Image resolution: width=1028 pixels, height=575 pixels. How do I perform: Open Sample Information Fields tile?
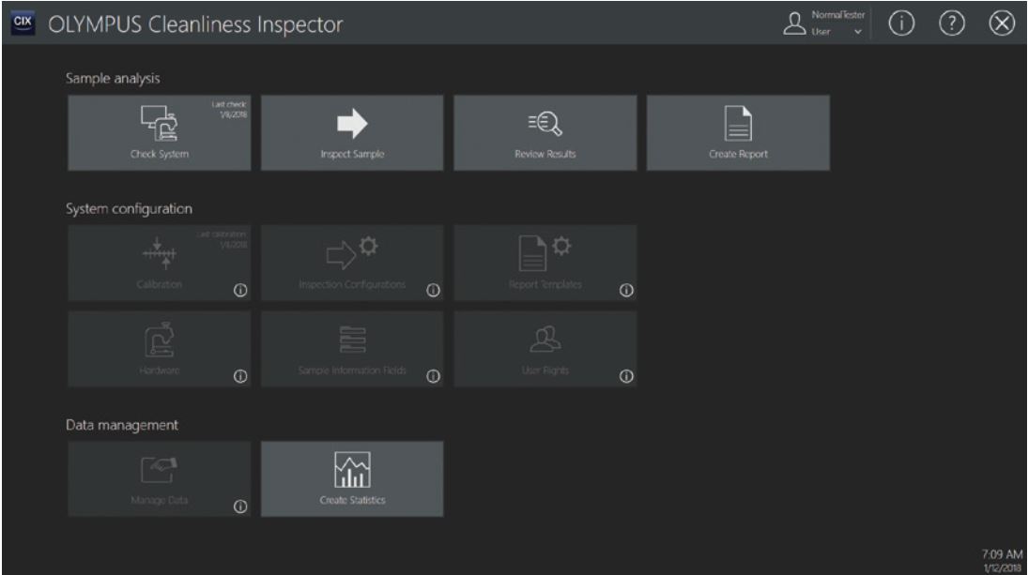(x=352, y=349)
